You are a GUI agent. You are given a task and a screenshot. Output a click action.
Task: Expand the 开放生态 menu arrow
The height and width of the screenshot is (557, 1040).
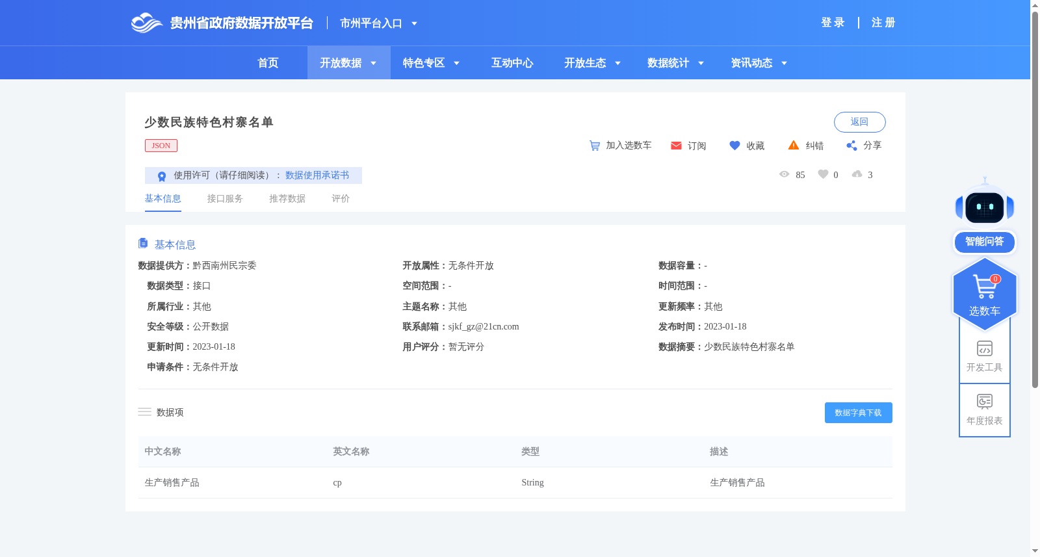click(x=618, y=63)
